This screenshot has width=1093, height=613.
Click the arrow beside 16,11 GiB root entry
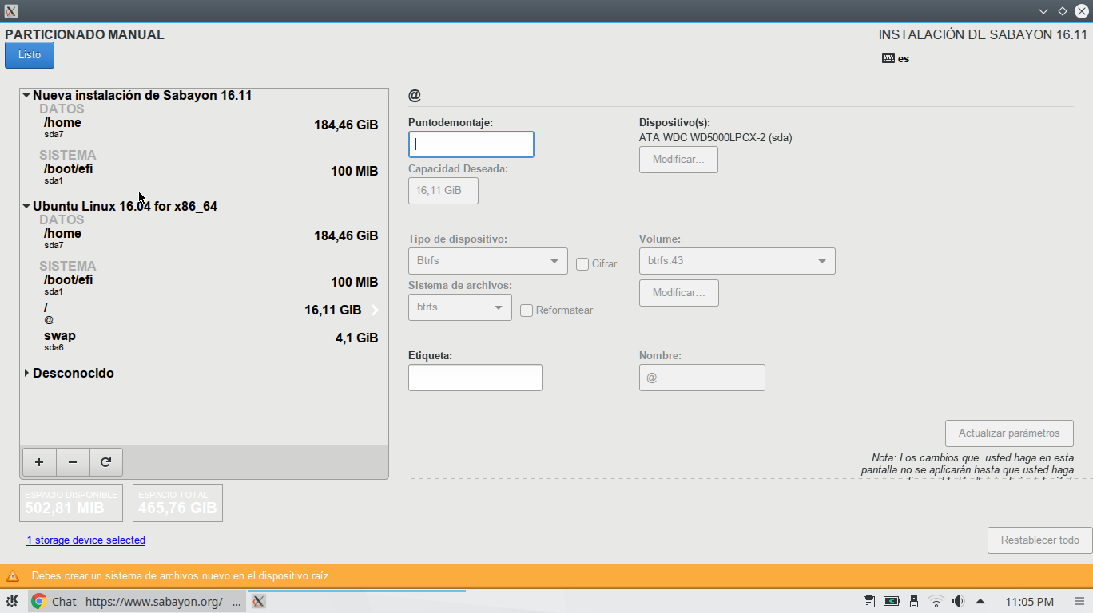click(374, 310)
